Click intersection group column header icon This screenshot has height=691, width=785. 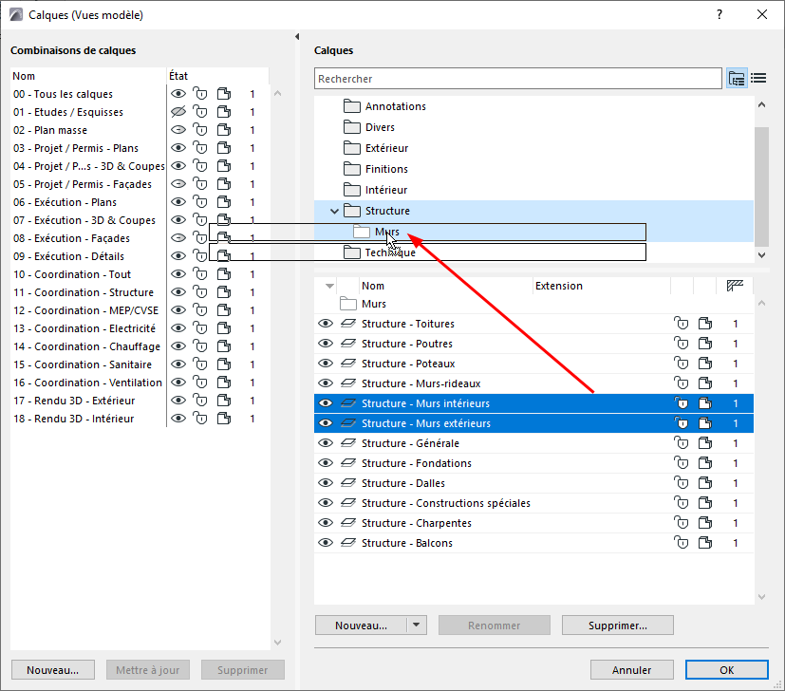[x=735, y=286]
